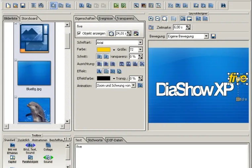This screenshot has height=168, width=252.
Task: Click the zoom fit magnifier in Layoutdesigner
Action: pyautogui.click(x=165, y=19)
